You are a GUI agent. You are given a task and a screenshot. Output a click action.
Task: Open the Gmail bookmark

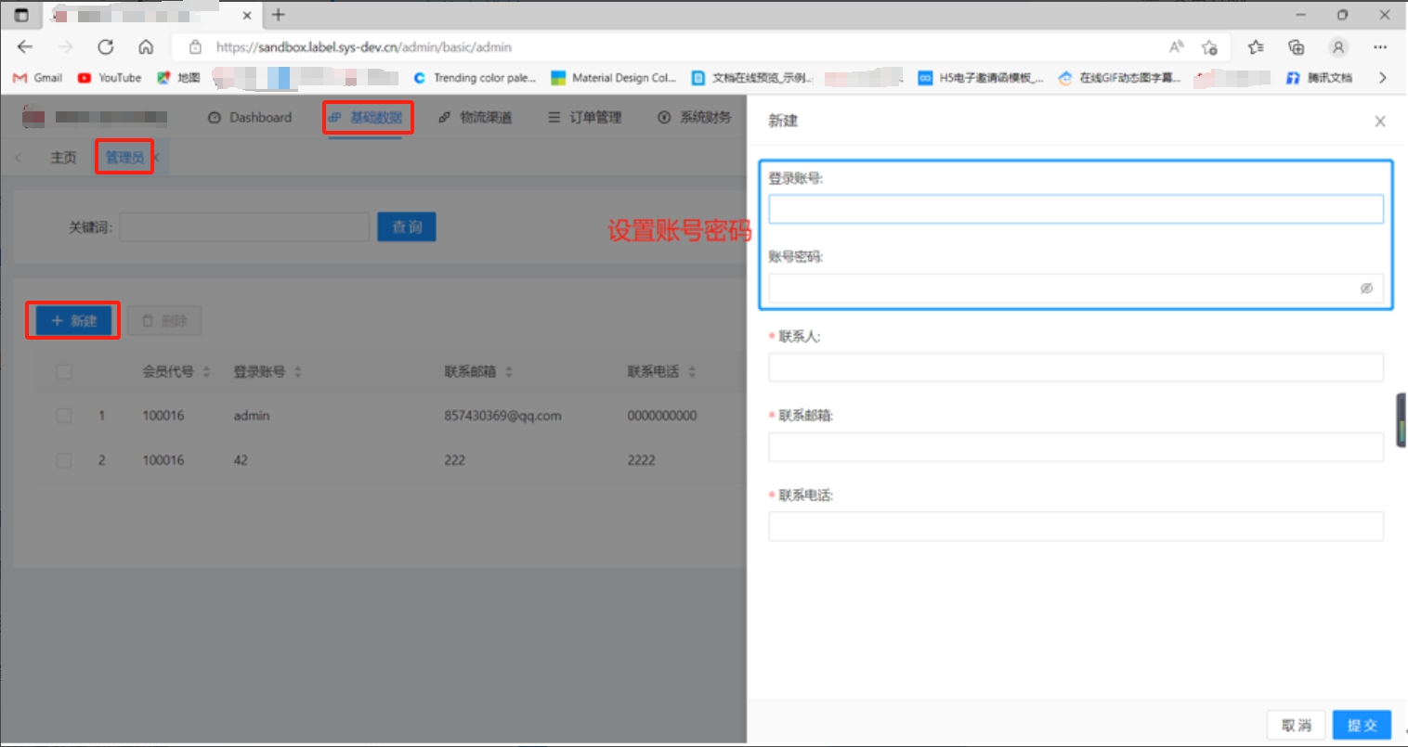coord(37,78)
